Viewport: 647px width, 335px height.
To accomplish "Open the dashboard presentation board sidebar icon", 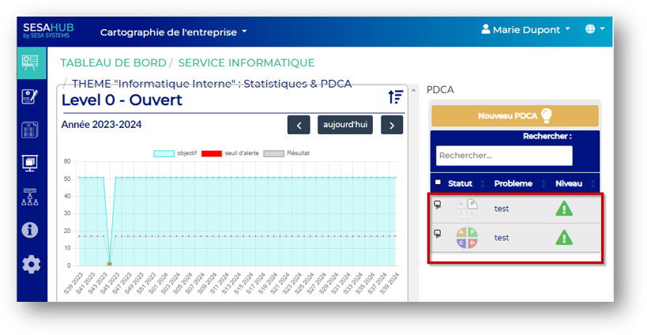I will coord(31,62).
